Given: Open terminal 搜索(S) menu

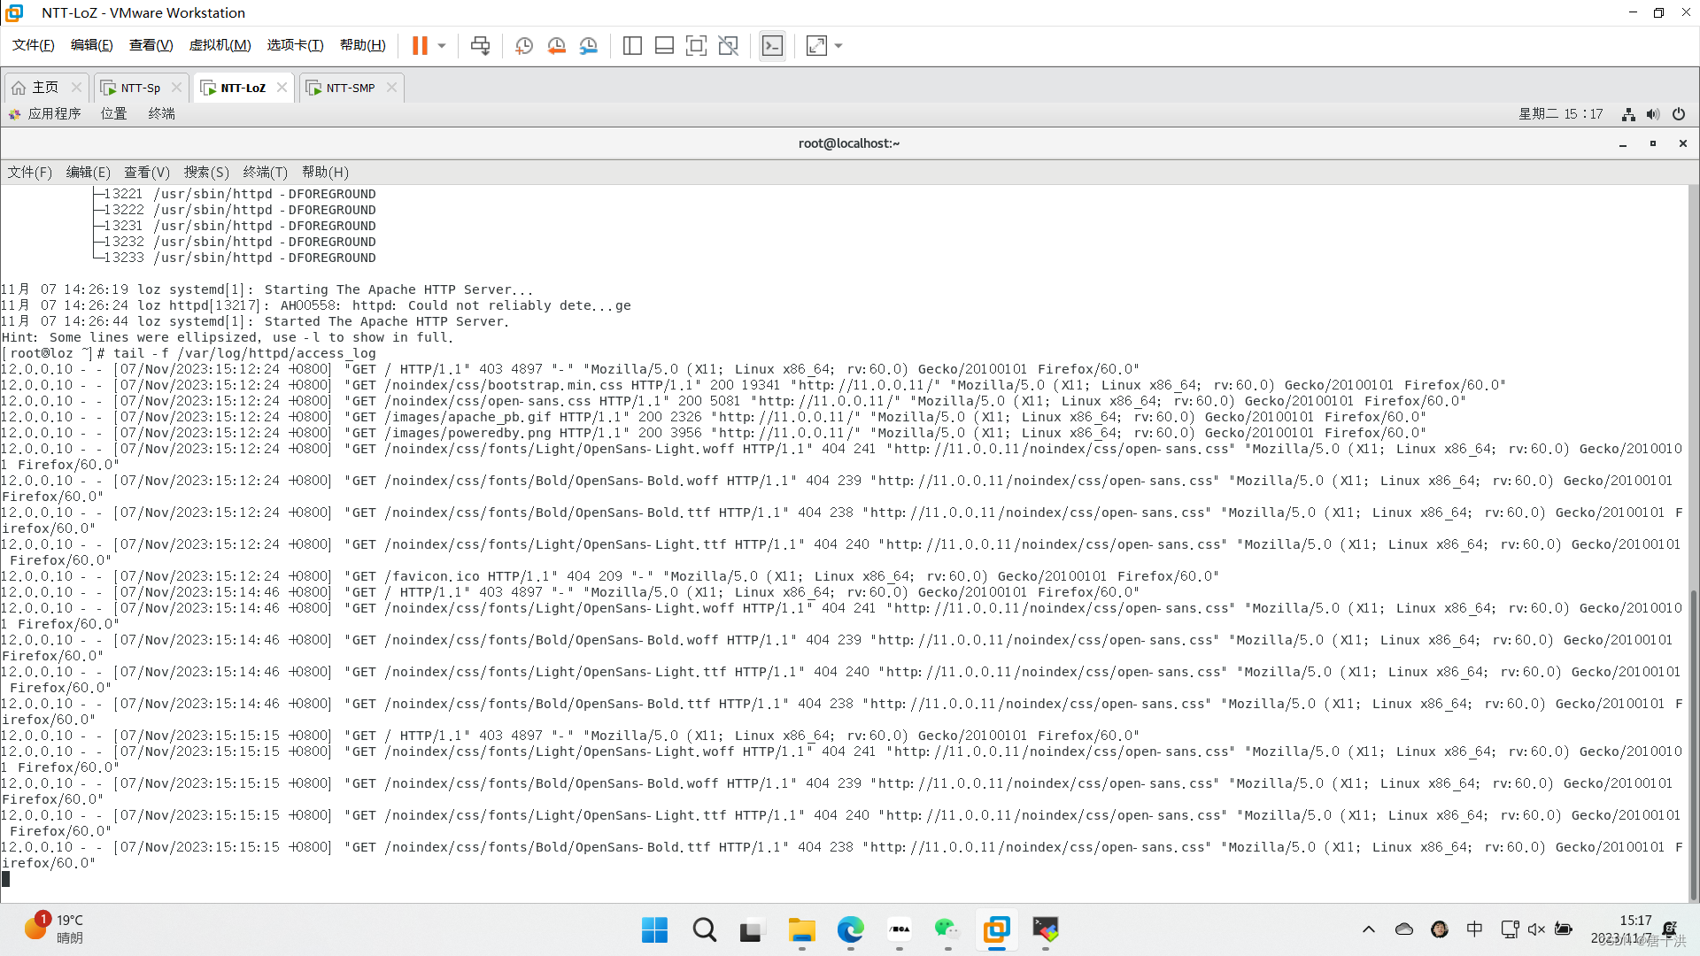Looking at the screenshot, I should click(206, 172).
